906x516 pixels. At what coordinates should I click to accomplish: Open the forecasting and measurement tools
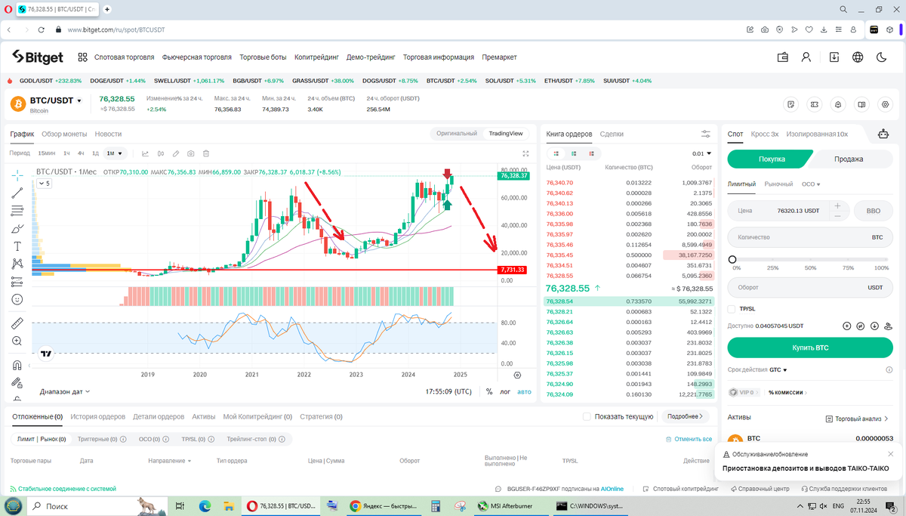click(x=17, y=282)
